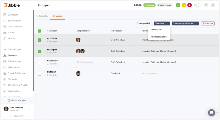Screen dimensions: 220x120
Task: Click the Löschen button
Action: [208, 23]
